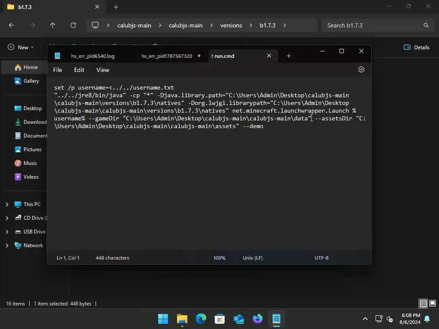Open File Explorer from taskbar
439x329 pixels.
pos(182,319)
